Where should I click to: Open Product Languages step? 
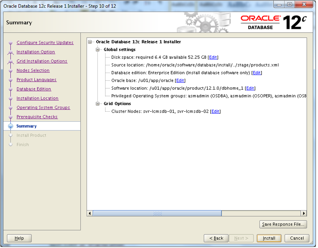tap(37, 80)
